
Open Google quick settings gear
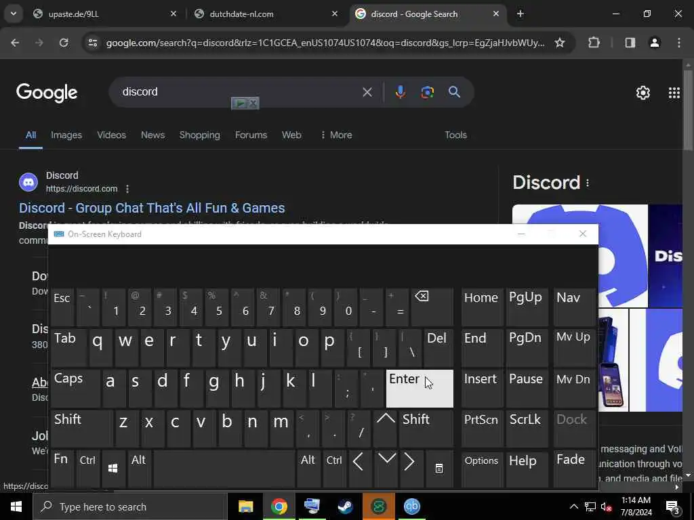pos(642,92)
